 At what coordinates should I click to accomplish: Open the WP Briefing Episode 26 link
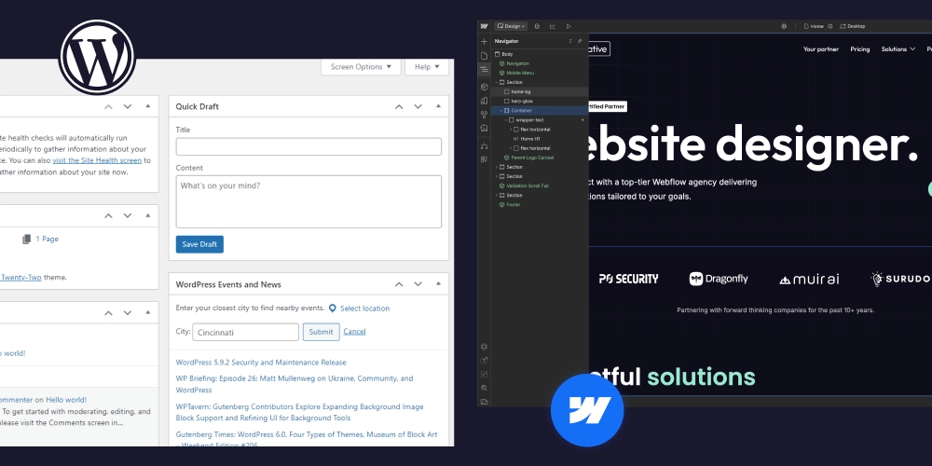295,384
